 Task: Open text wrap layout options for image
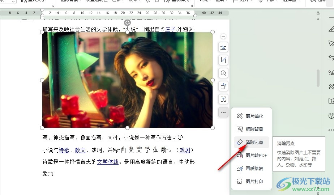(x=223, y=47)
